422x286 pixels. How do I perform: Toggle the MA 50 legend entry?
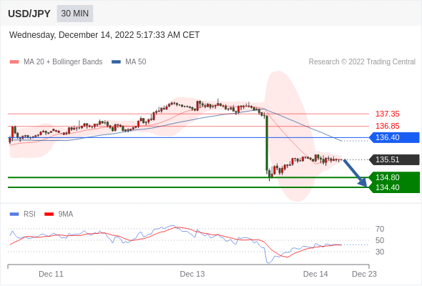click(129, 62)
